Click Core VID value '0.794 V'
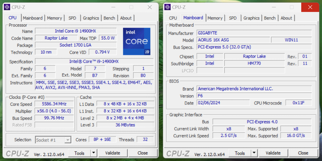Image resolution: width=322 pixels, height=161 pixels. click(x=102, y=52)
